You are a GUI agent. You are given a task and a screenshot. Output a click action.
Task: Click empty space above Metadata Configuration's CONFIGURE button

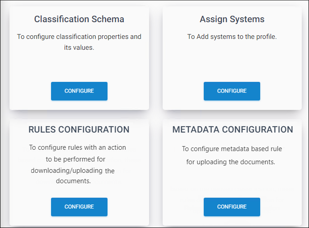pos(232,181)
